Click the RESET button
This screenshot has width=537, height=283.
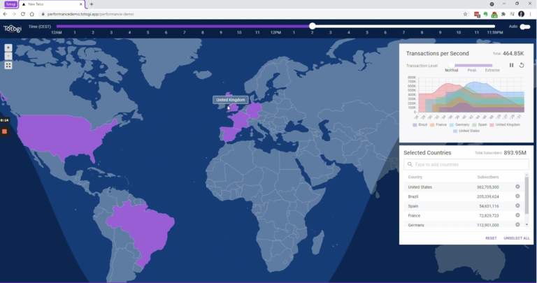(x=491, y=238)
